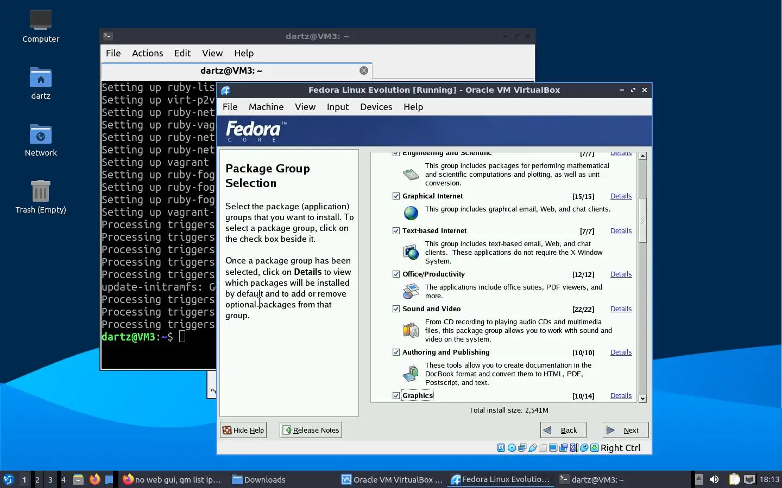This screenshot has width=782, height=488.
Task: Launch Firefox from the taskbar quick launcher
Action: (x=94, y=479)
